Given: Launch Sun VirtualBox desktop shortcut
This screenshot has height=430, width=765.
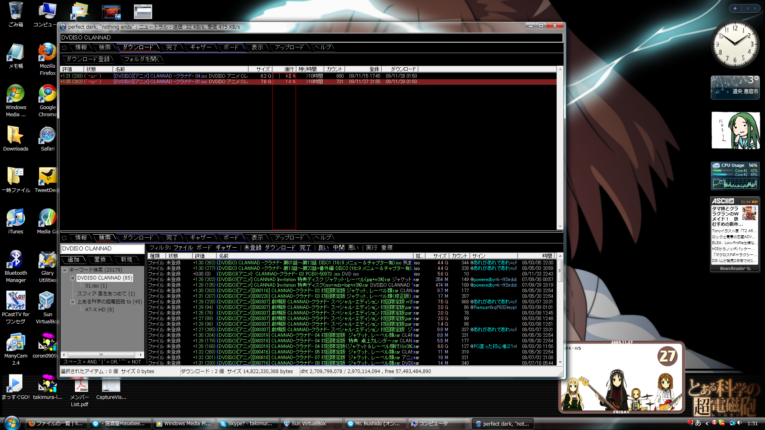Looking at the screenshot, I should point(47,307).
